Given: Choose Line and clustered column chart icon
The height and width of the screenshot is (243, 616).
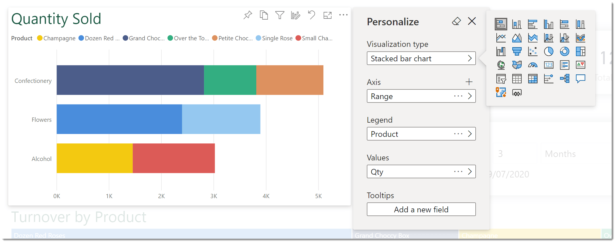Looking at the screenshot, I should click(x=565, y=38).
